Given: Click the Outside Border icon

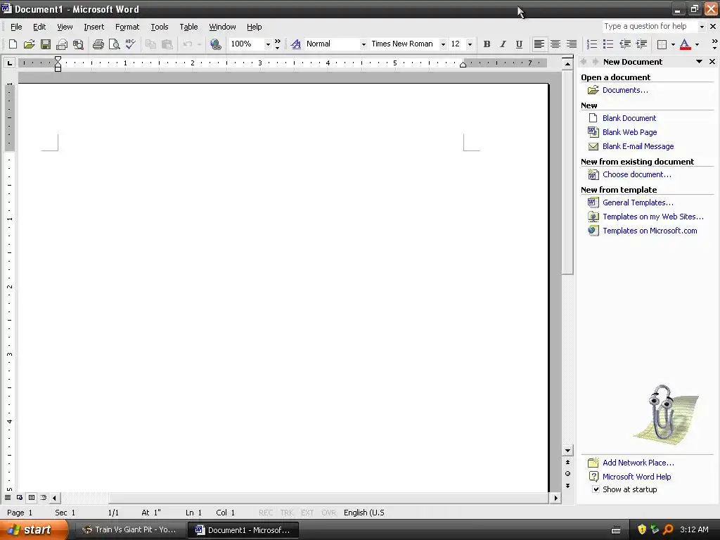Looking at the screenshot, I should pos(662,44).
